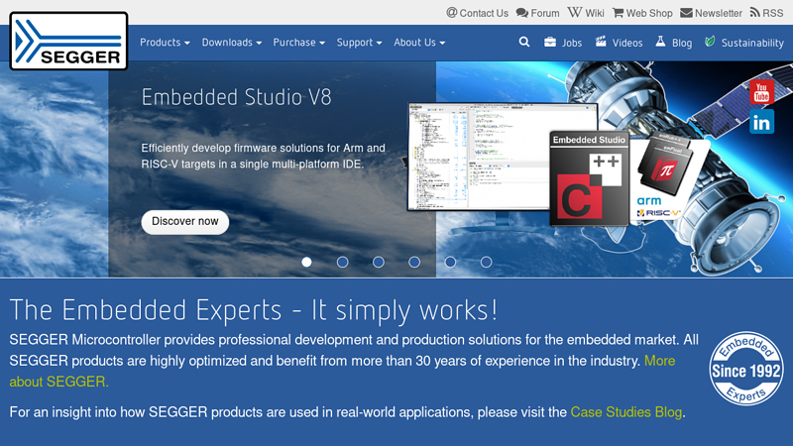
Task: Expand the Purchase menu
Action: point(299,43)
